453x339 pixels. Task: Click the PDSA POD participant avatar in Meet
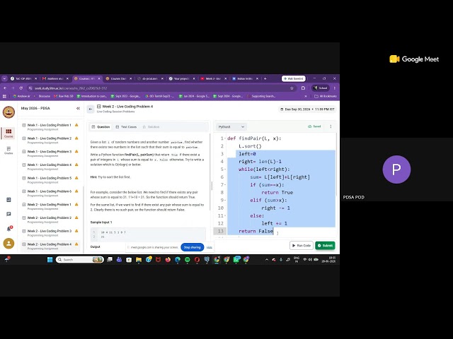coord(396,169)
